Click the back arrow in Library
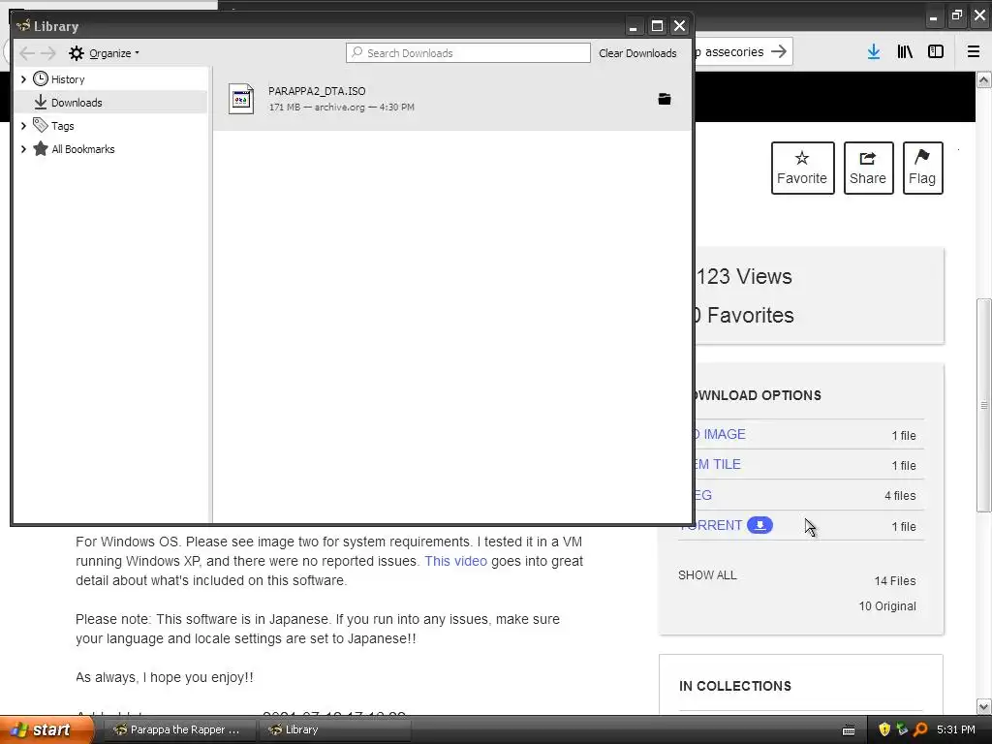The image size is (992, 744). pos(26,53)
